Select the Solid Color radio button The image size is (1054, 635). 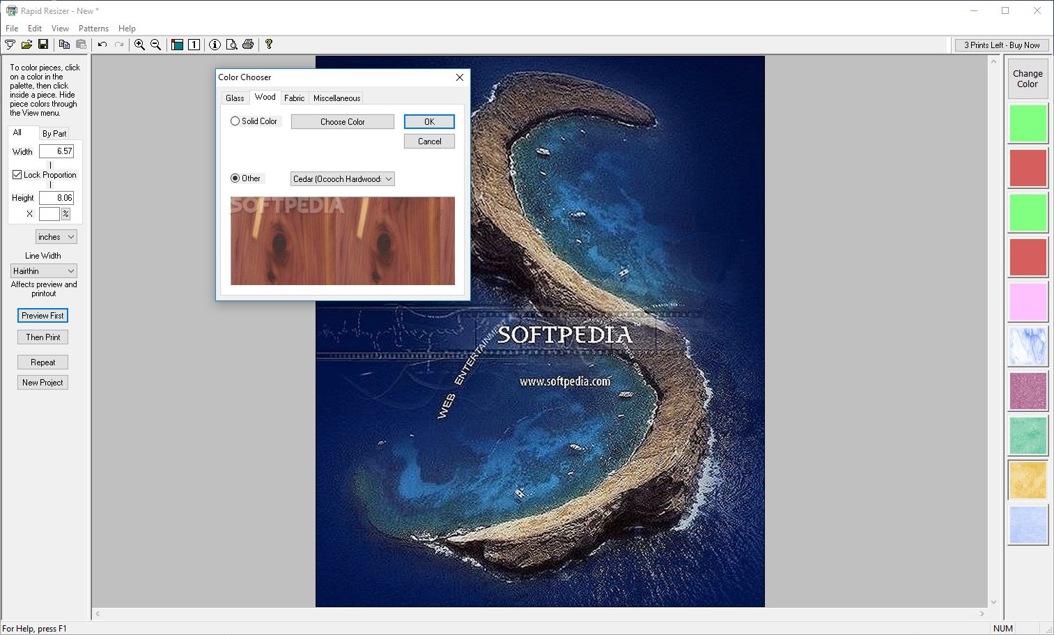(235, 121)
